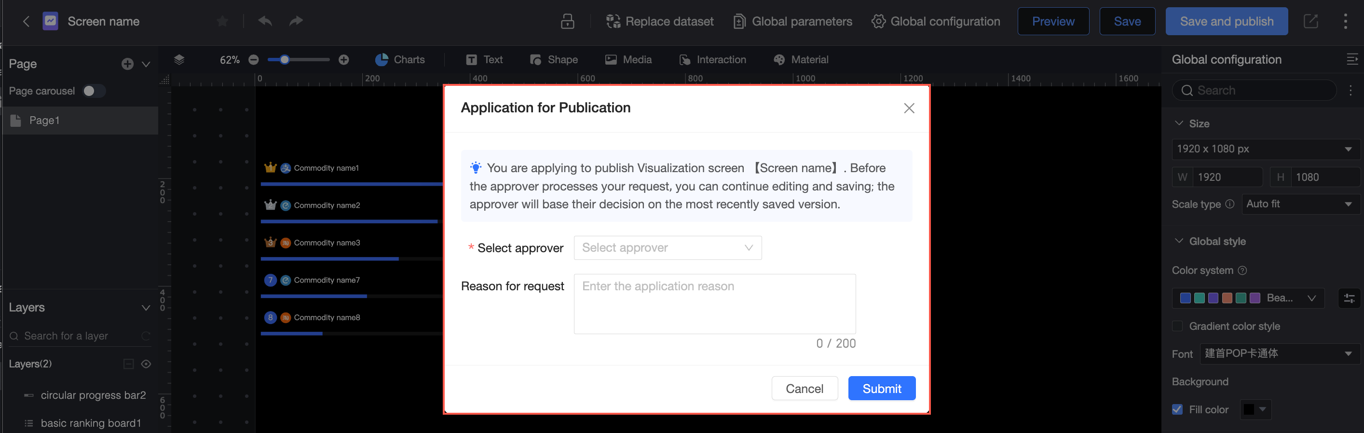
Task: Click the configuration Search field
Action: point(1254,91)
